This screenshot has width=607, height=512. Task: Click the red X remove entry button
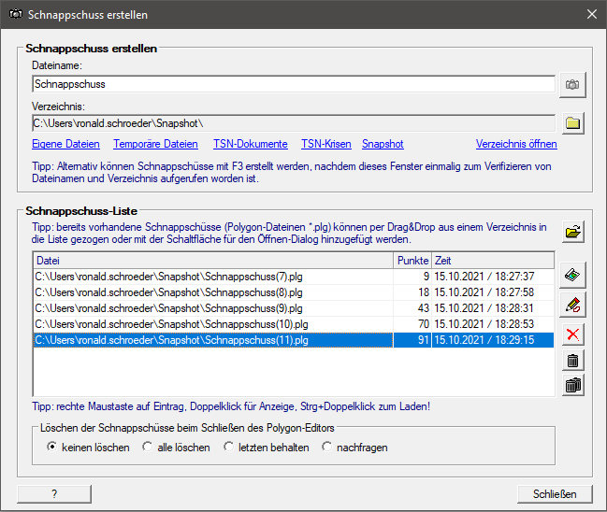572,334
